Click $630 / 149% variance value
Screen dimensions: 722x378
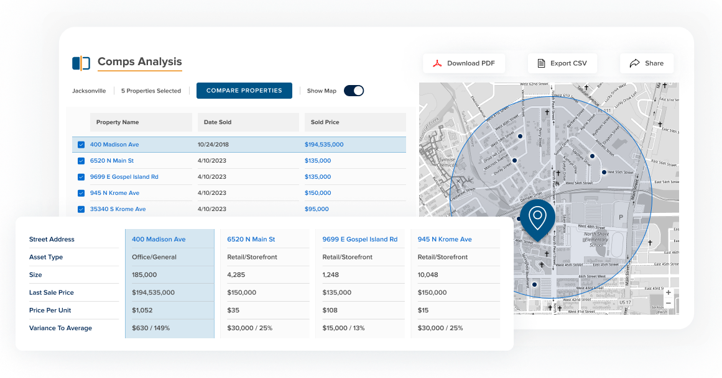coord(151,328)
